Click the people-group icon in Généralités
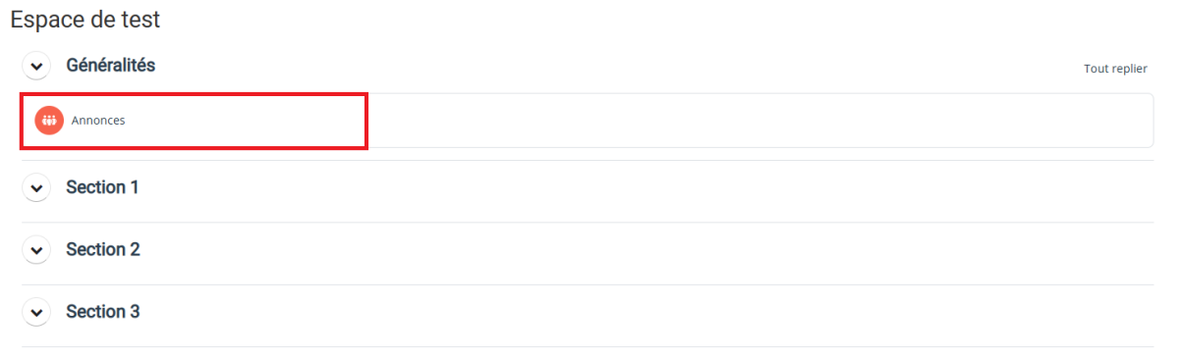The width and height of the screenshot is (1179, 357). click(x=49, y=121)
